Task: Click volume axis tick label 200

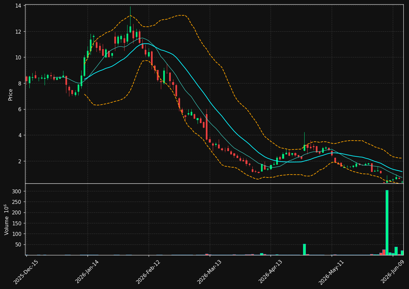Action: pos(17,212)
